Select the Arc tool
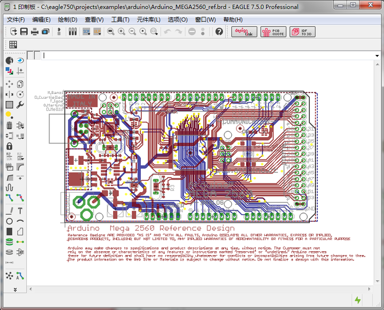384x310 pixels. [x=20, y=221]
